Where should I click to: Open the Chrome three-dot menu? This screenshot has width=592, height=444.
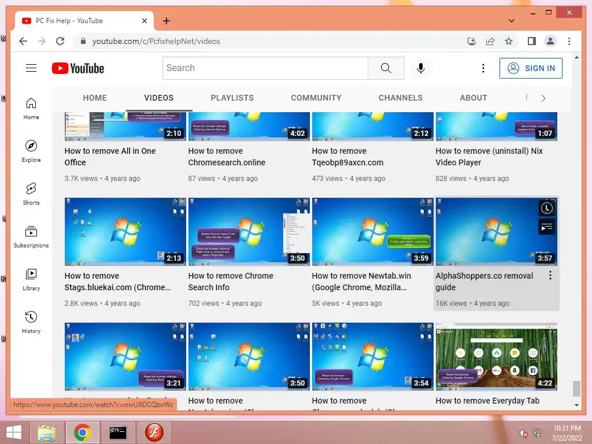pos(569,41)
